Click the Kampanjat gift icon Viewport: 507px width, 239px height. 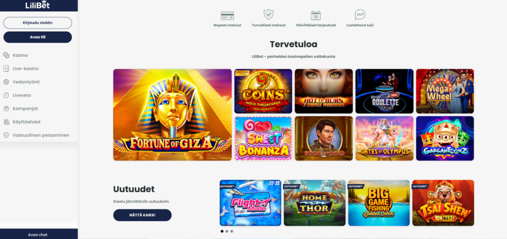(6, 108)
